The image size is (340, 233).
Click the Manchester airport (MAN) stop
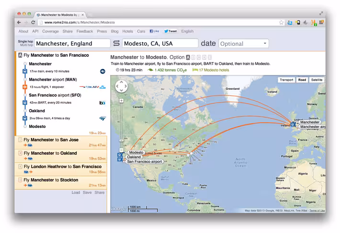point(53,80)
